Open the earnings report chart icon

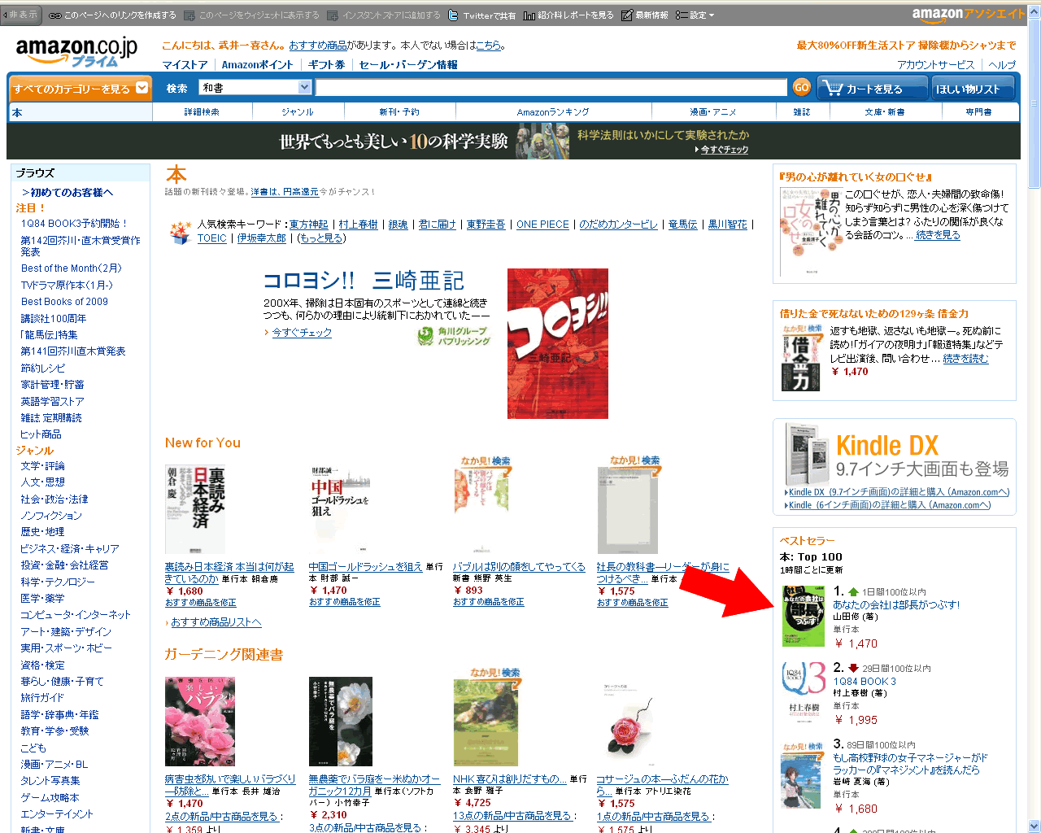pos(529,15)
